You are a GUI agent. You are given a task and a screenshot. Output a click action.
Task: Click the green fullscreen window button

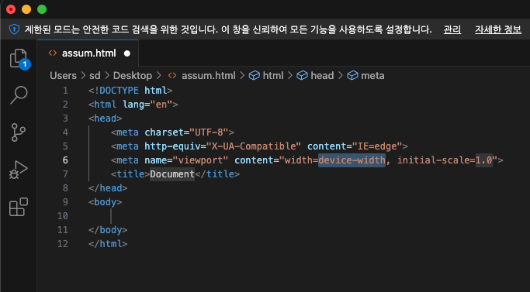tap(42, 9)
